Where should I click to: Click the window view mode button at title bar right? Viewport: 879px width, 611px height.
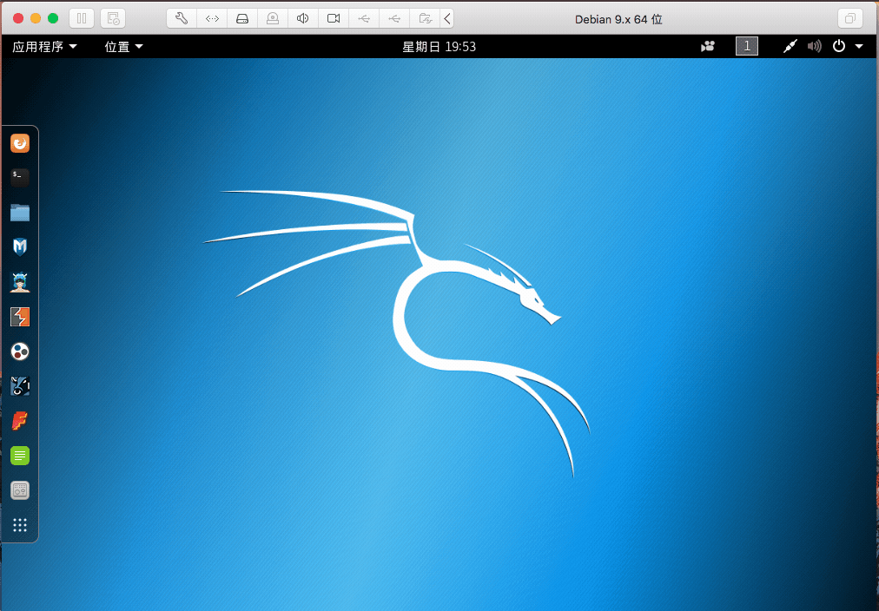849,18
